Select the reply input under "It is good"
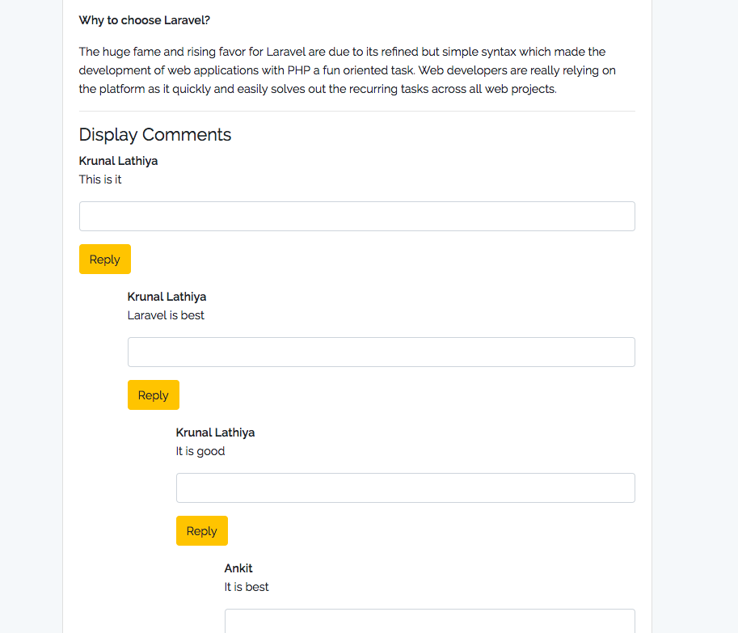 405,488
